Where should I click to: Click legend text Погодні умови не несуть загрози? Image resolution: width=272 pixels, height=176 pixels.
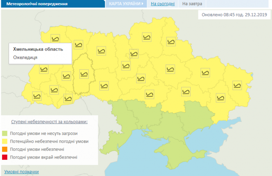[44, 133]
